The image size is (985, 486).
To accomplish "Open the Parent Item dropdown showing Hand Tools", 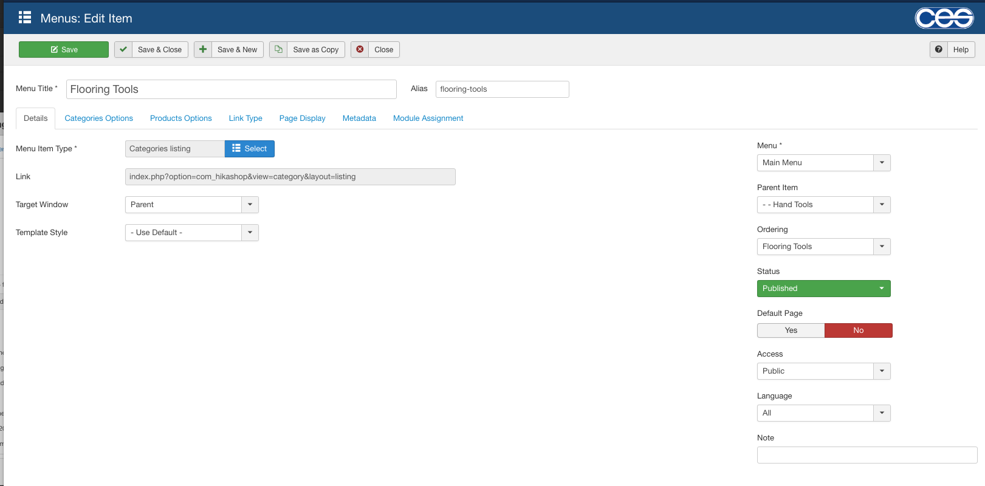I will click(824, 205).
